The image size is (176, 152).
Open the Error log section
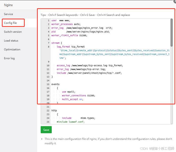pyautogui.click(x=9, y=58)
